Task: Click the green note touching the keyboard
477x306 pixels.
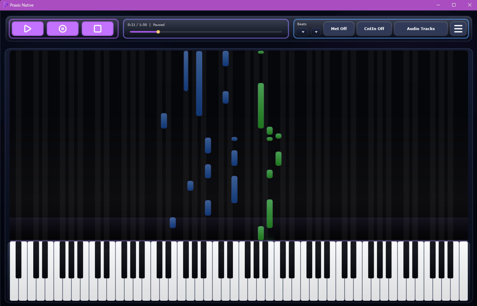Action: 261,233
